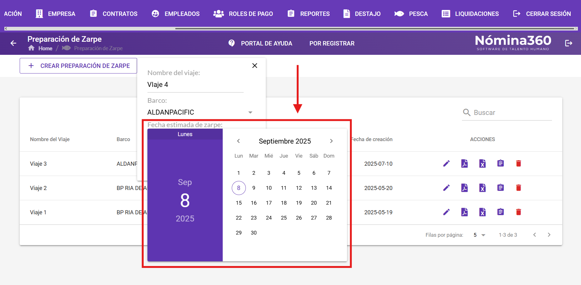Open the EMPLEADOS menu

[x=176, y=14]
